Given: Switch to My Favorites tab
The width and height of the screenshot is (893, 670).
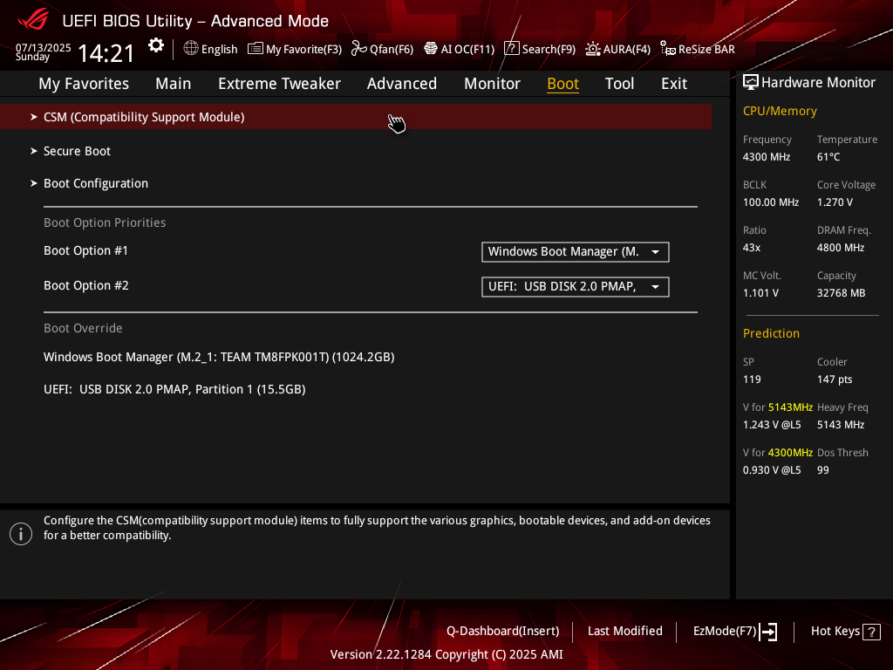Looking at the screenshot, I should pyautogui.click(x=84, y=84).
